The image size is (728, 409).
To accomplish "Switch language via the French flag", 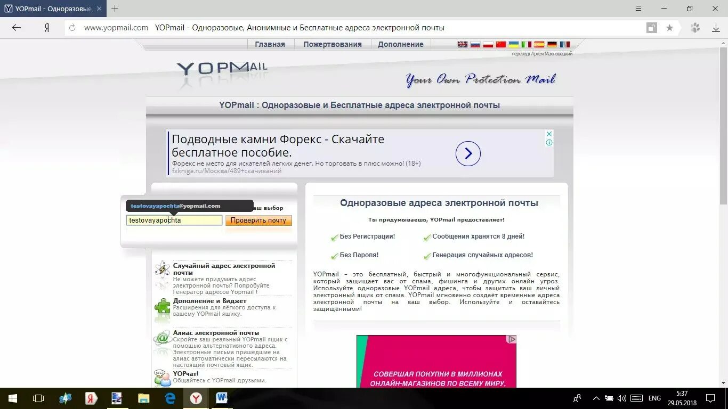I will click(565, 45).
